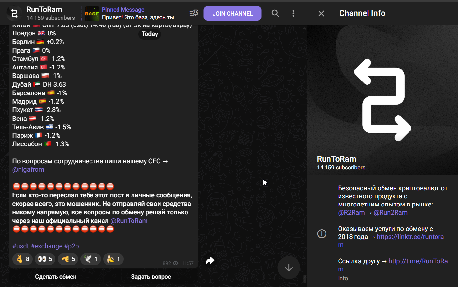Click the 'Сделать обмен' button
Viewport: 458px width, 287px height.
56,277
